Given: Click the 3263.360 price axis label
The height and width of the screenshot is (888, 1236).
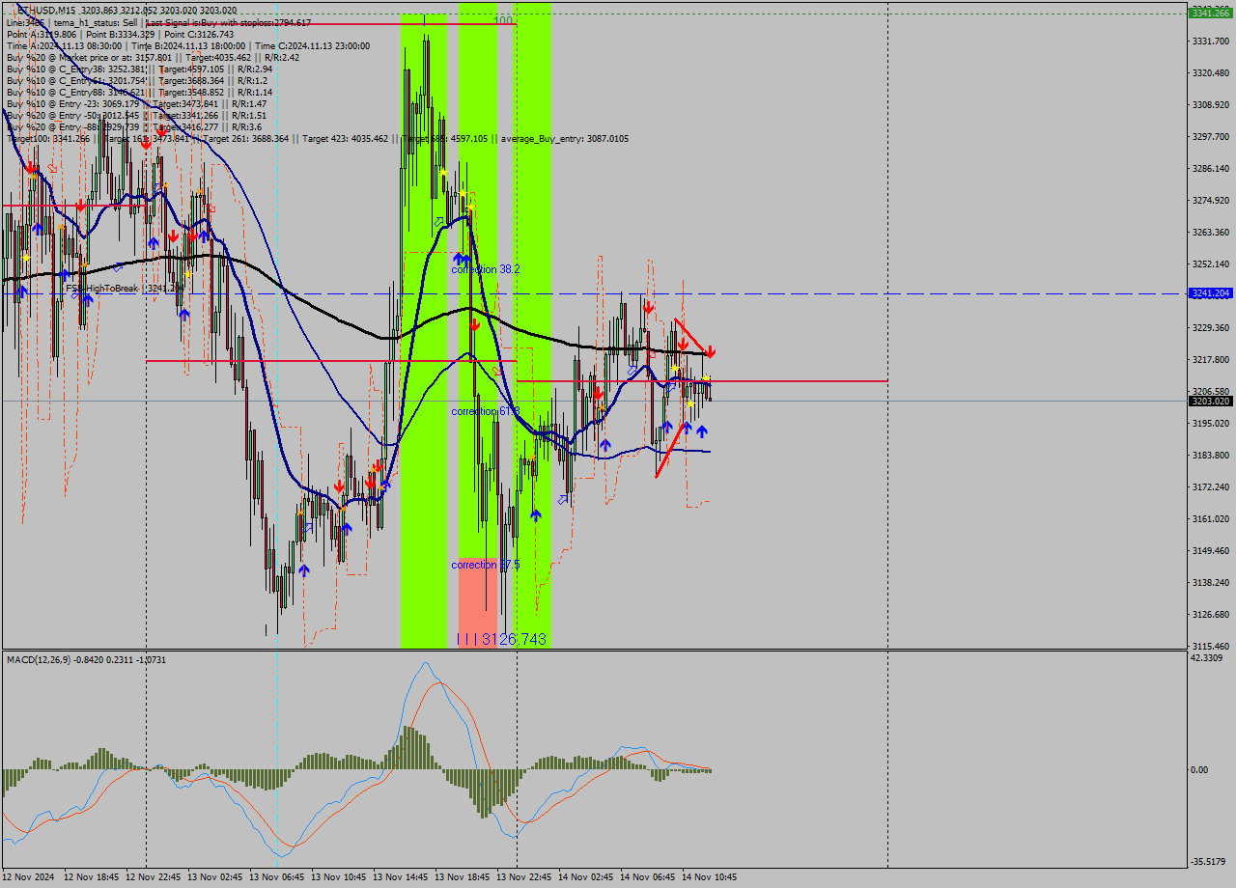Looking at the screenshot, I should click(x=1210, y=232).
